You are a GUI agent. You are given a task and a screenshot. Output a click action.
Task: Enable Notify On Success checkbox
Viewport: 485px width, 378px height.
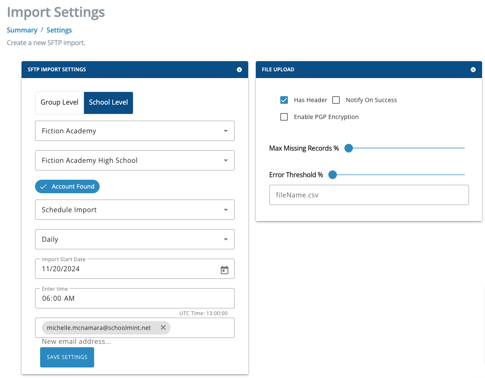click(336, 100)
